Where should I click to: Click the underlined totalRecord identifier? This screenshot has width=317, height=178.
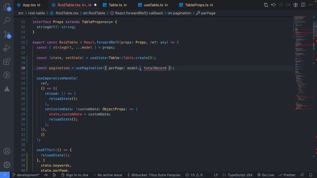(155, 68)
